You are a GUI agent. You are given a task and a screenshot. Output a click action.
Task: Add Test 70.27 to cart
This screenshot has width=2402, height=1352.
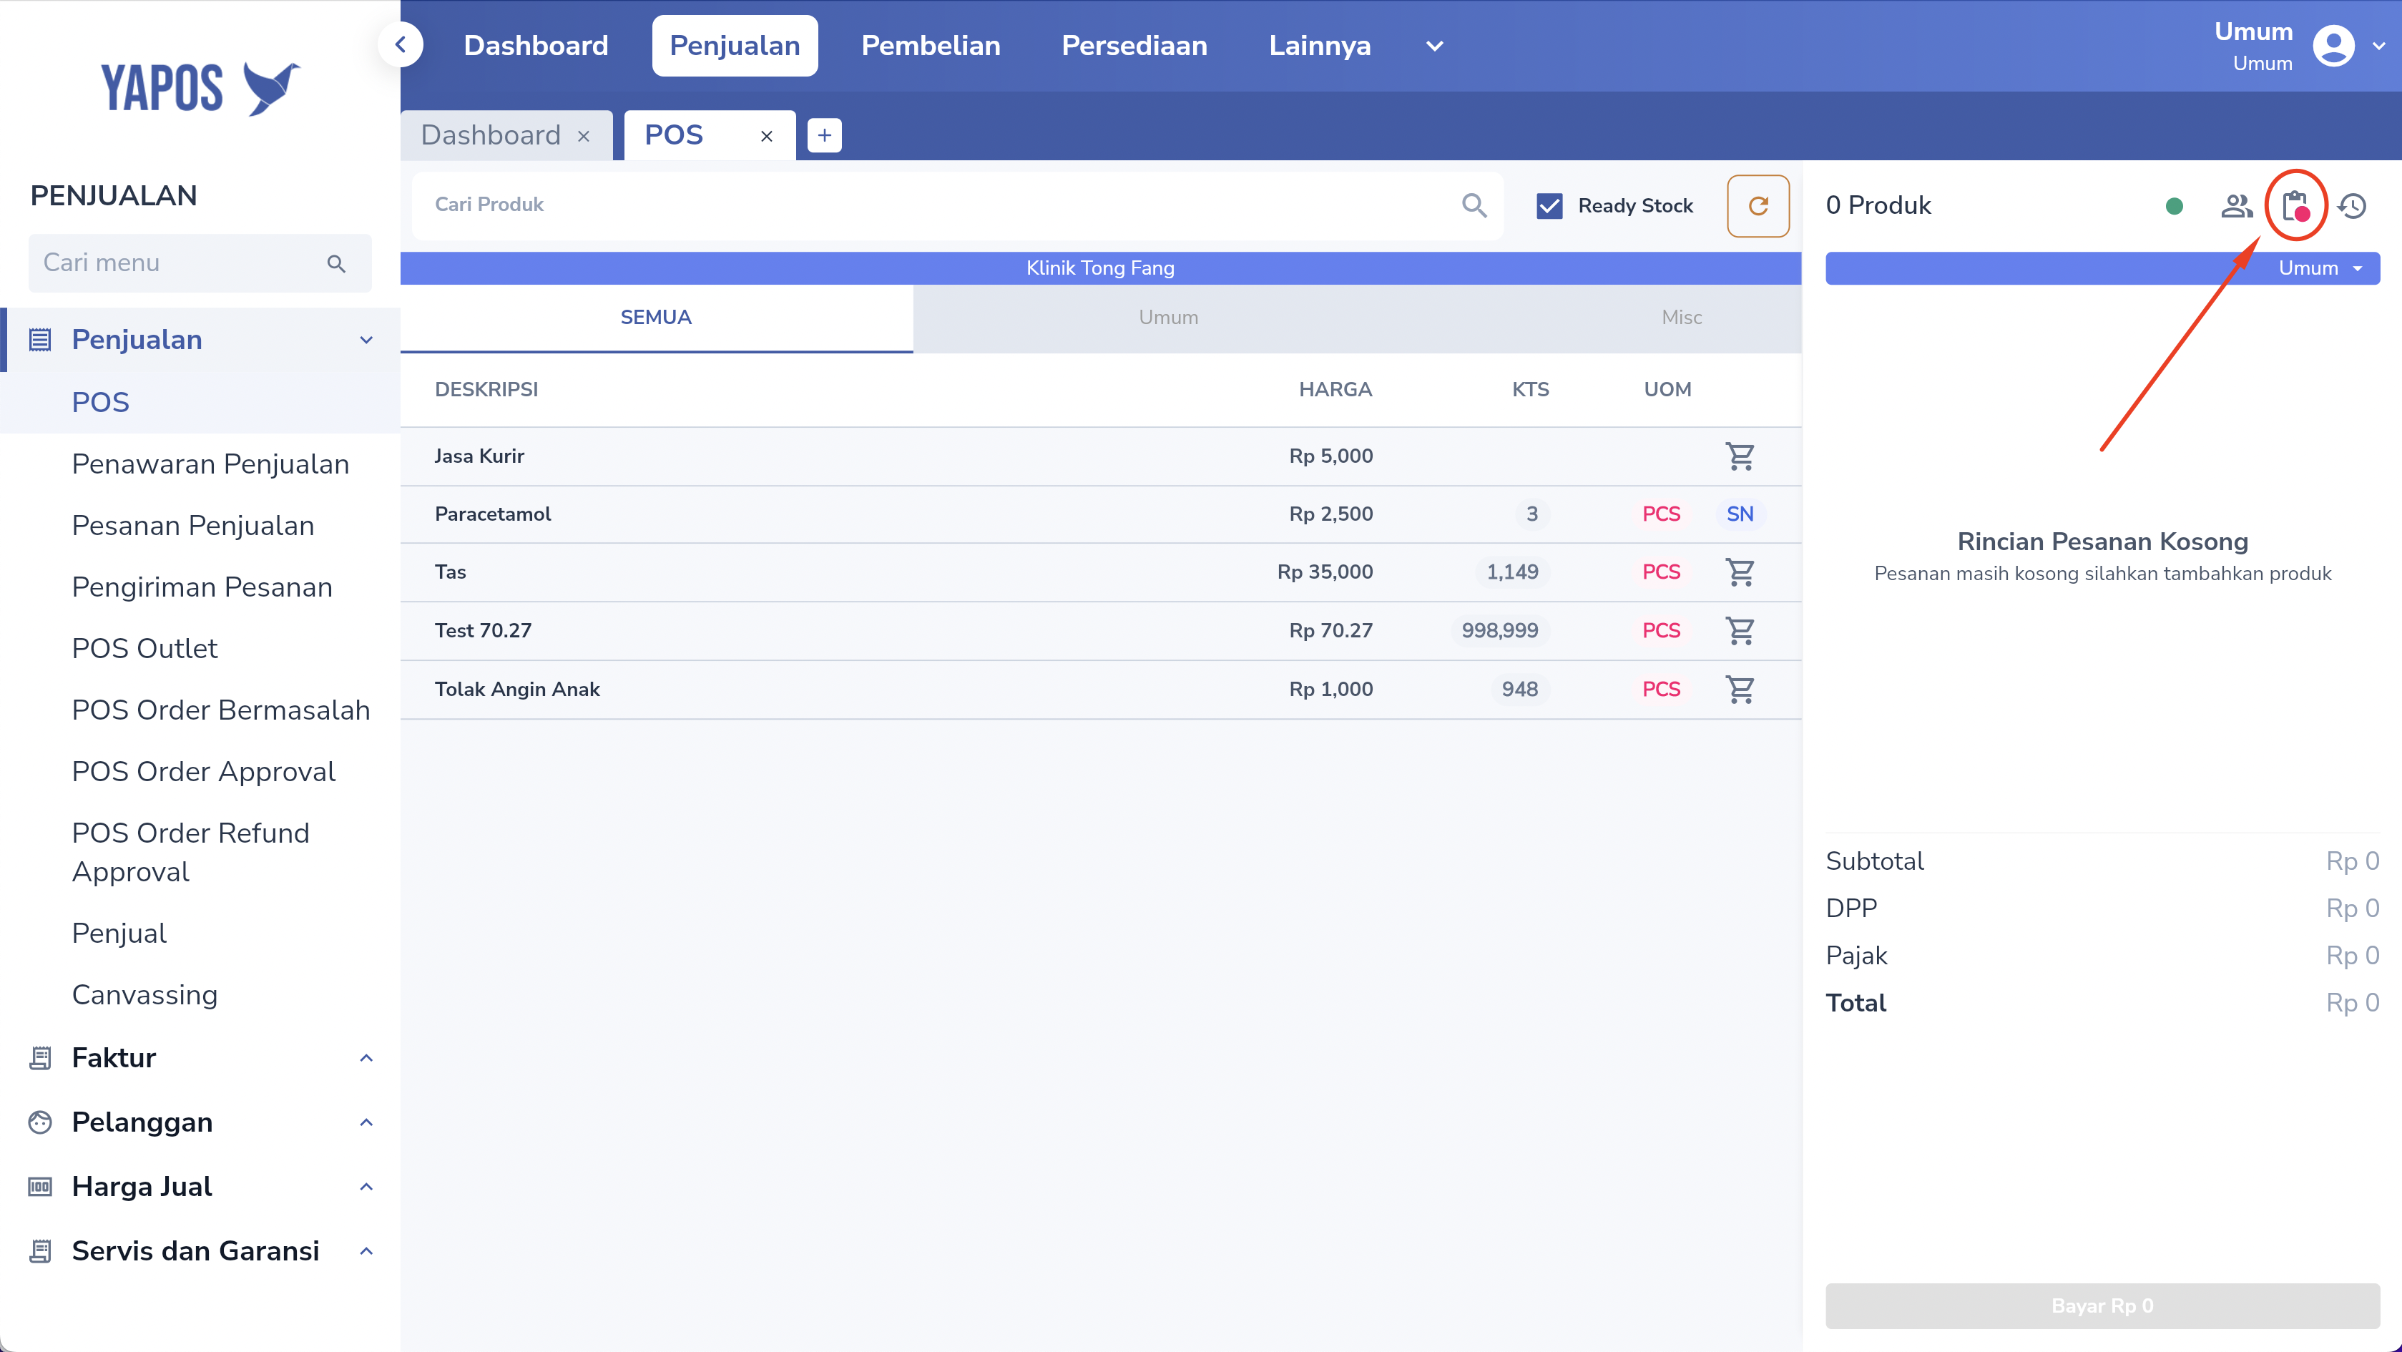[x=1740, y=630]
